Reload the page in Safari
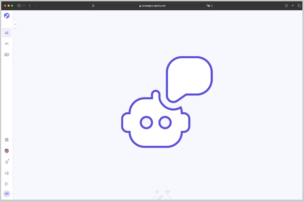Screen dimensions: 304x202 (x=212, y=6)
